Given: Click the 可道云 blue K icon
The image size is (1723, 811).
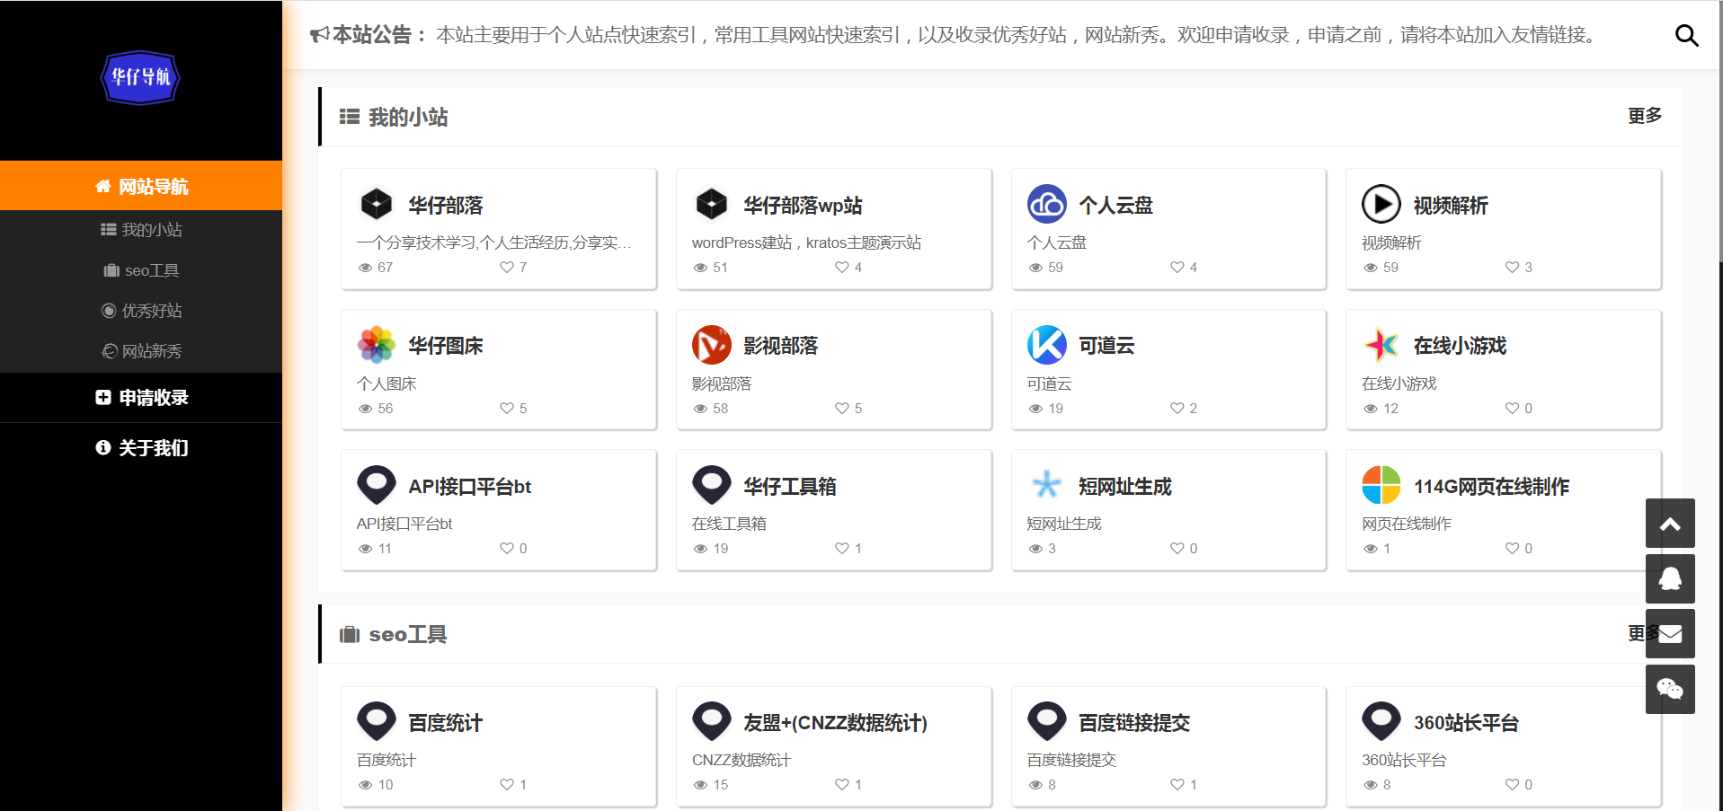Looking at the screenshot, I should (x=1047, y=345).
